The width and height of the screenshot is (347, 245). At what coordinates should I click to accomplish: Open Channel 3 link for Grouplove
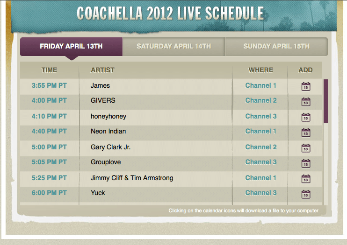260,162
